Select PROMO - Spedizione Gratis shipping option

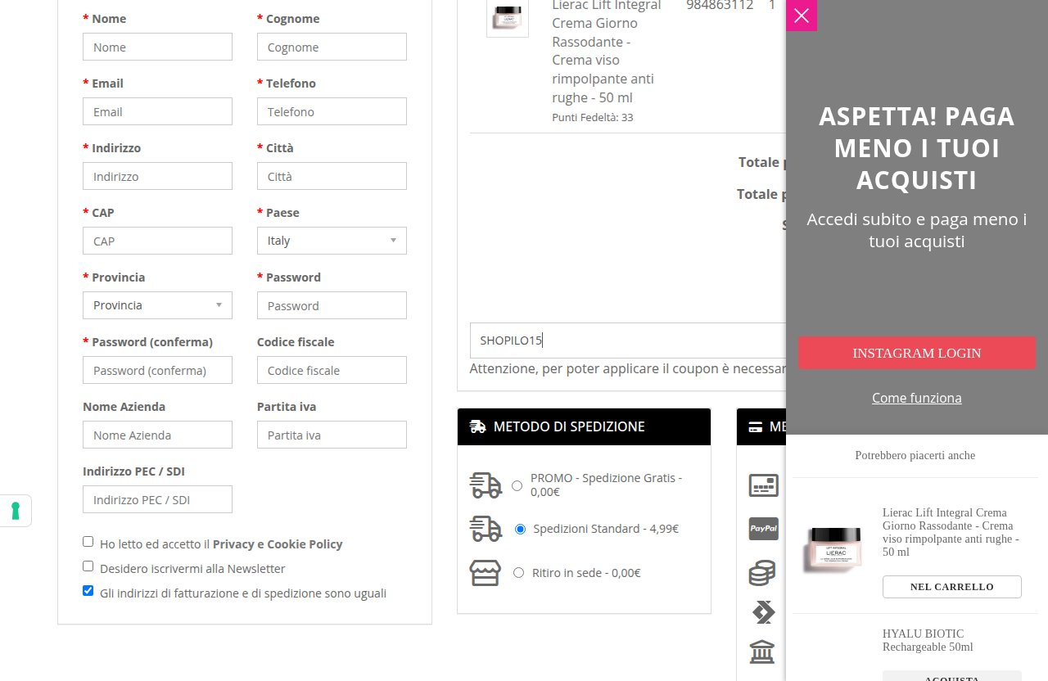[517, 485]
